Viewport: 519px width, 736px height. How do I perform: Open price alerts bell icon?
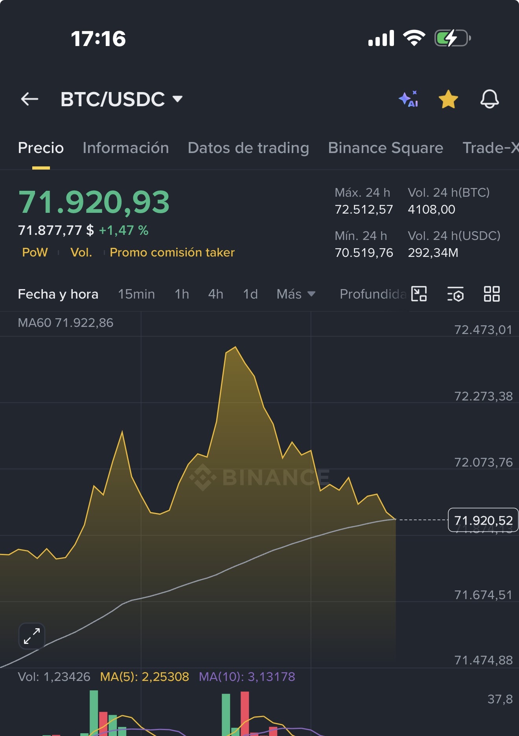[490, 99]
